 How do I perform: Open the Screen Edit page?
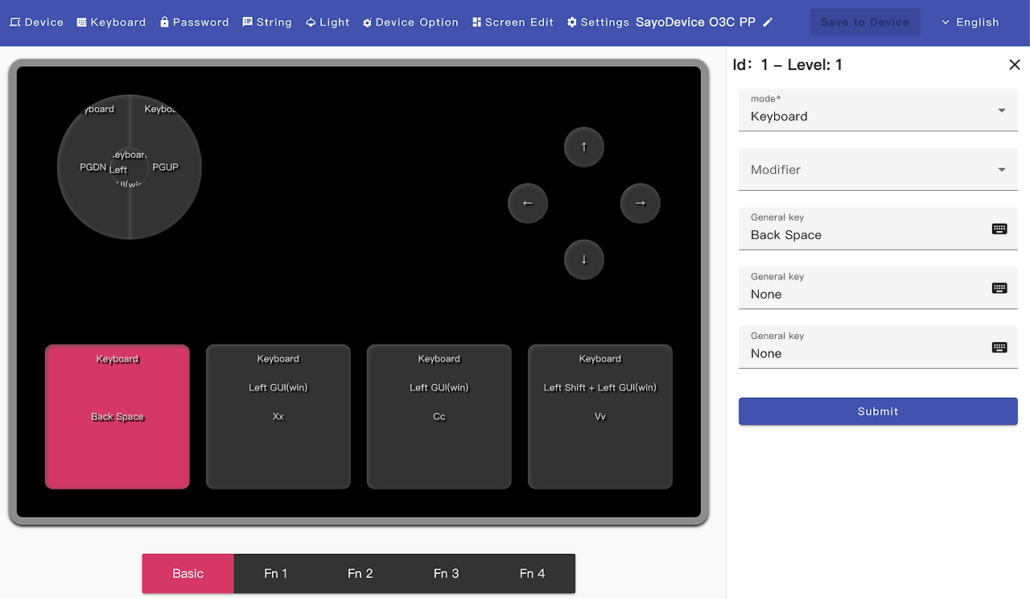(x=513, y=23)
